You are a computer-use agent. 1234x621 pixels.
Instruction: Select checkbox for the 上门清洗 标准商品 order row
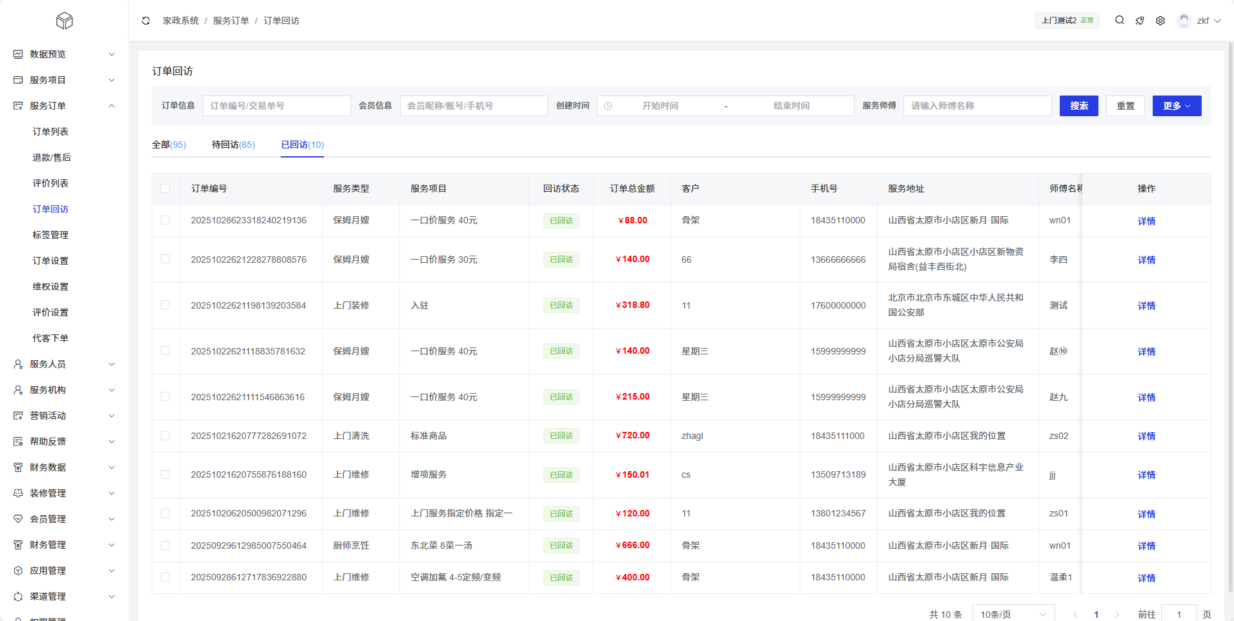165,436
